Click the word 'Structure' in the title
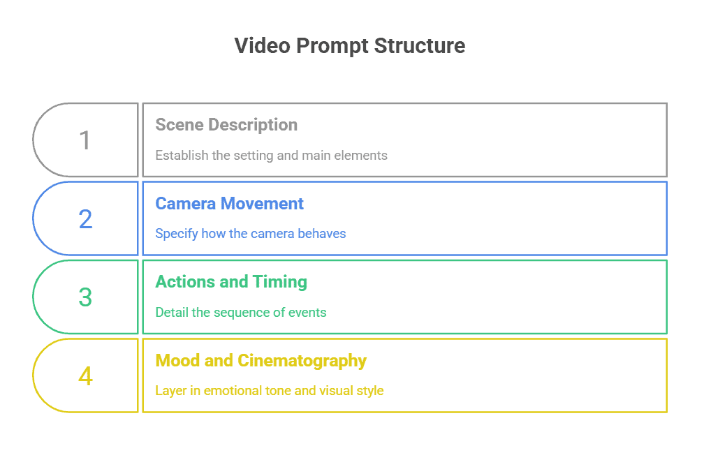This screenshot has width=704, height=469. [x=420, y=46]
